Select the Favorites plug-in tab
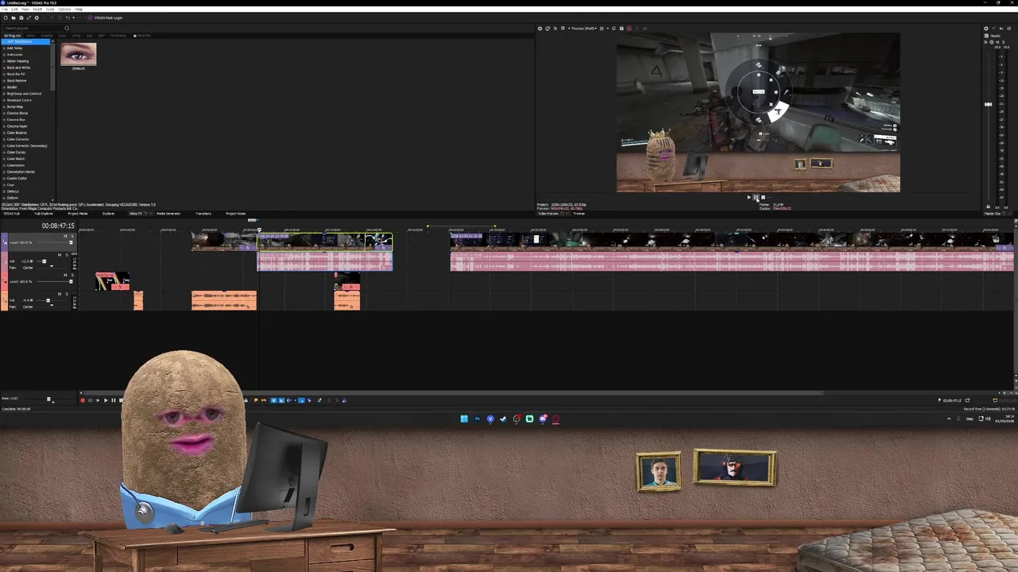 [x=142, y=36]
